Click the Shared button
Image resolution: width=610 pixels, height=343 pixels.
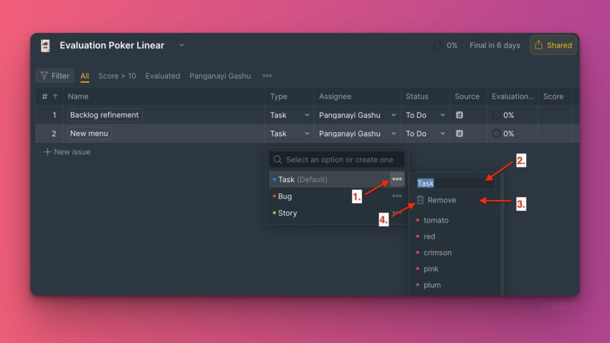pyautogui.click(x=553, y=45)
